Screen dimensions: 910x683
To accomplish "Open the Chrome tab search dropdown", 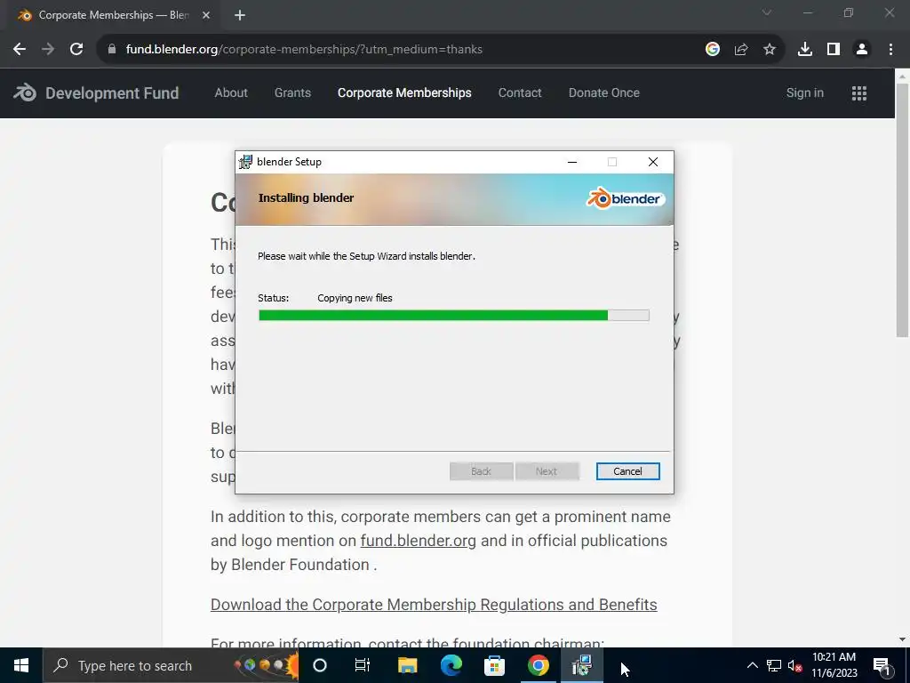I will click(x=767, y=12).
